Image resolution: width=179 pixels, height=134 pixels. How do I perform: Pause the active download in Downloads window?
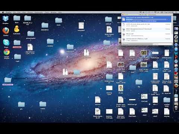tap(168, 19)
